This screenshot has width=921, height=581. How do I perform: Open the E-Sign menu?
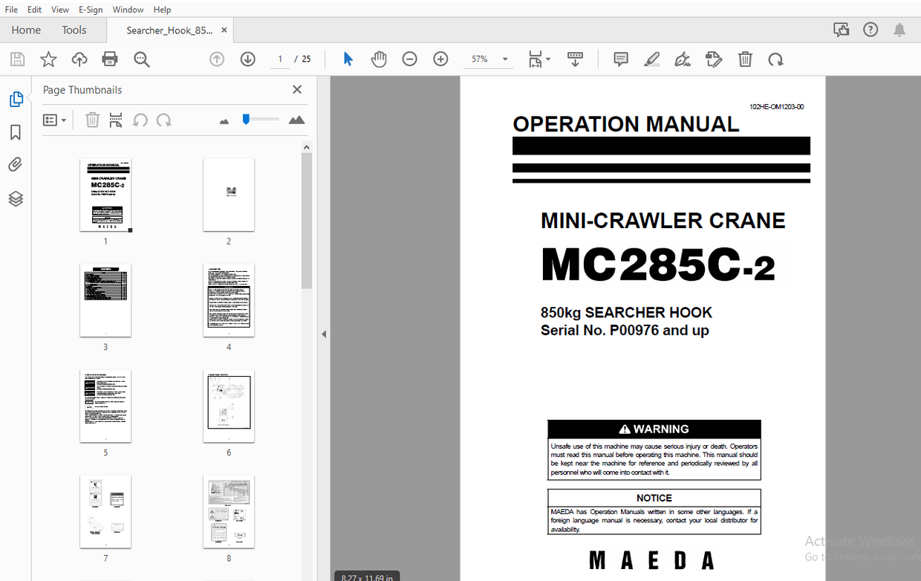coord(90,9)
